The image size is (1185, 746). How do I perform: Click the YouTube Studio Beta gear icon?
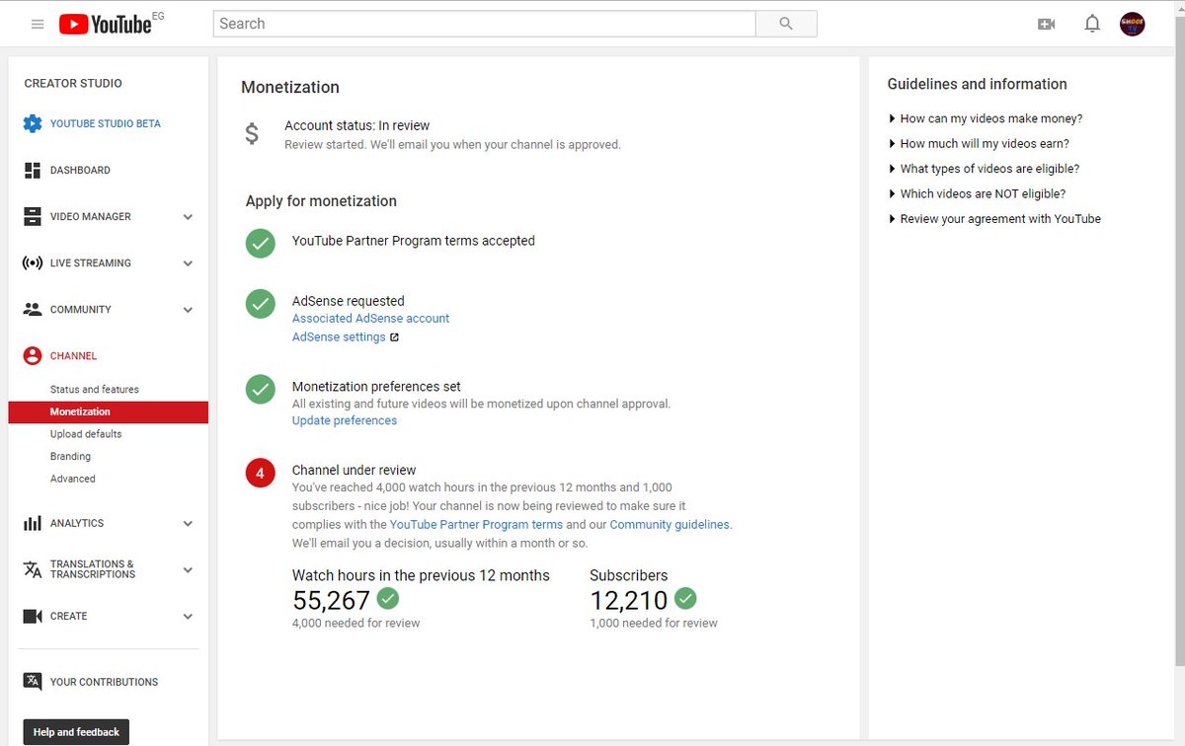[33, 123]
